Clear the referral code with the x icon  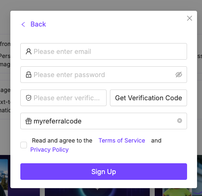click(180, 121)
